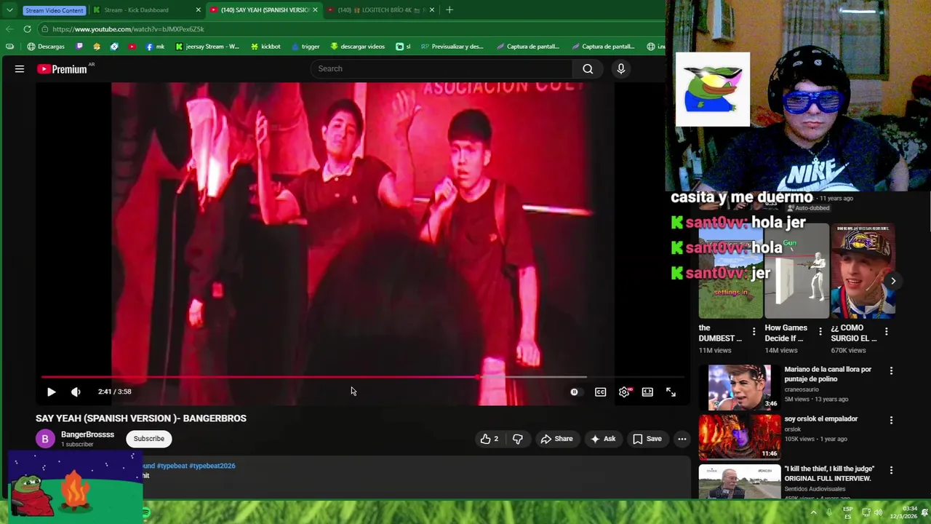Image resolution: width=931 pixels, height=524 pixels.
Task: Open the Twitch bookmark icon
Action: click(x=79, y=47)
